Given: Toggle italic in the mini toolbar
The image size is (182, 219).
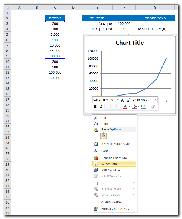Looking at the screenshot, I should point(101,107).
